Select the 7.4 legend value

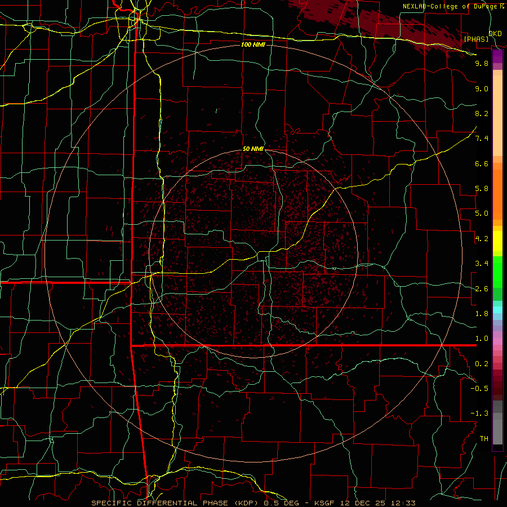tap(482, 139)
